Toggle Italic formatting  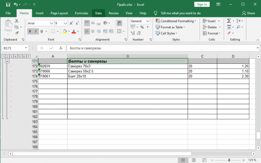(36, 31)
